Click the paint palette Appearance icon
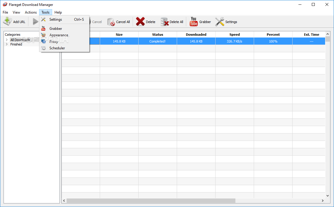 43,35
